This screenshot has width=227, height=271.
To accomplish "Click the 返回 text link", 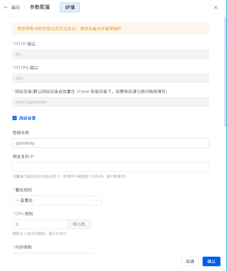I will (x=15, y=7).
